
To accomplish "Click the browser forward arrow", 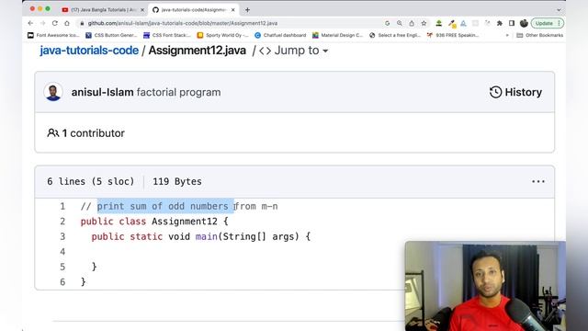I will (x=42, y=23).
